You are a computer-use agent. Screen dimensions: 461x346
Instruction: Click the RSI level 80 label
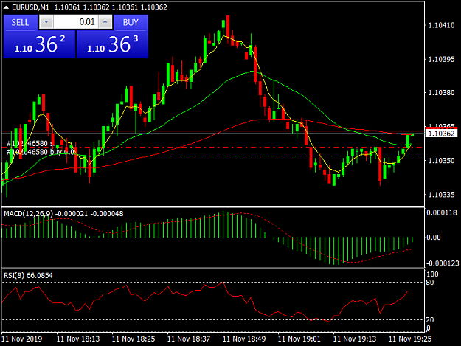click(430, 283)
